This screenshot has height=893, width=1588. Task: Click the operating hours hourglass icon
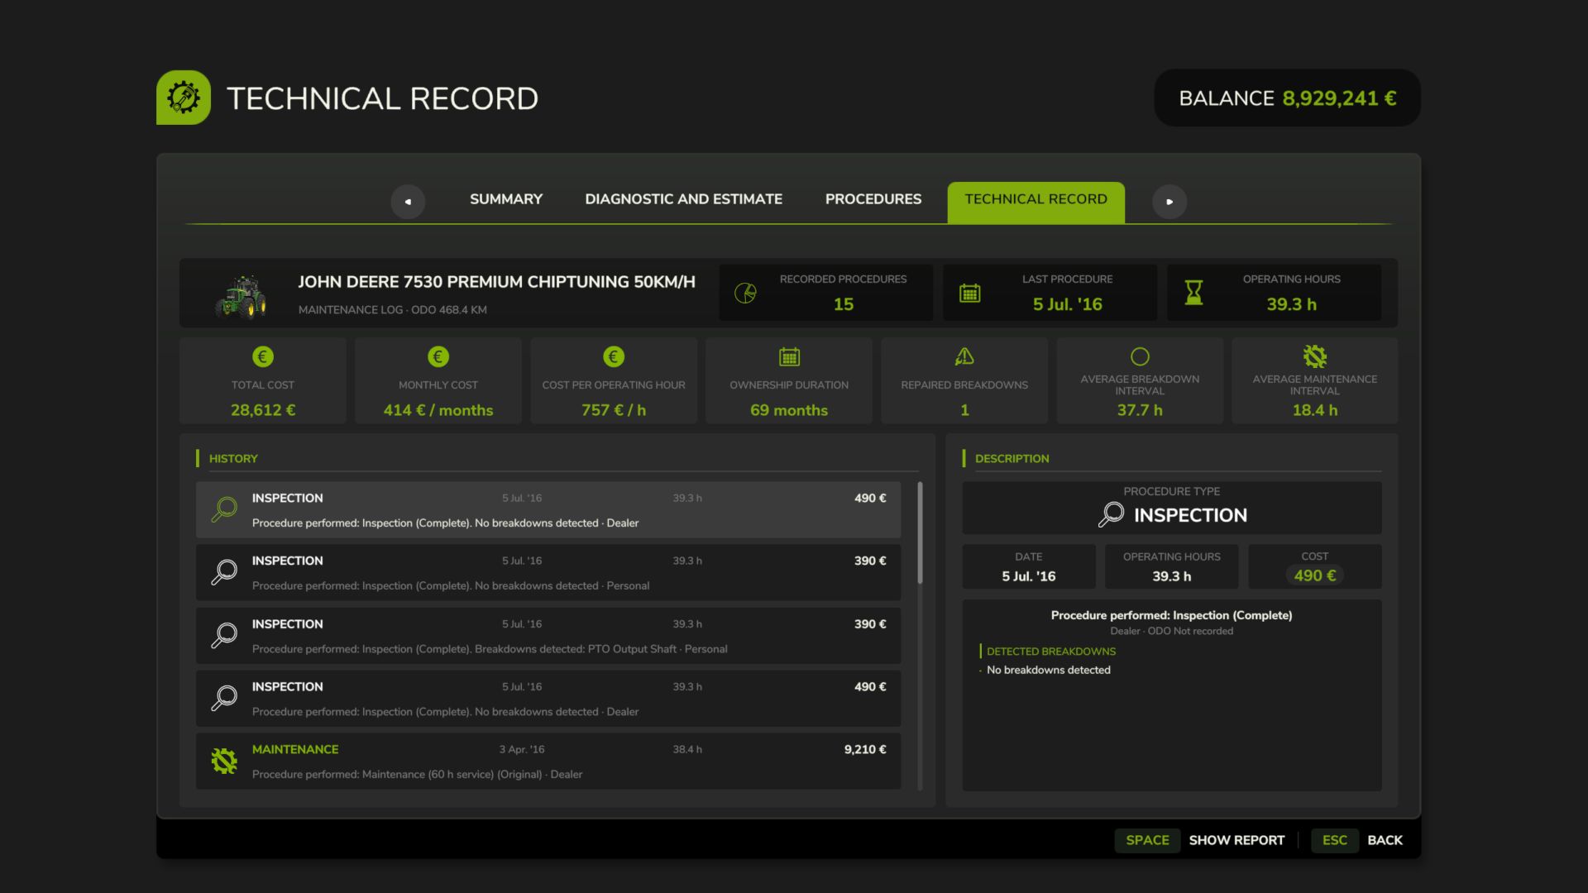pyautogui.click(x=1193, y=293)
